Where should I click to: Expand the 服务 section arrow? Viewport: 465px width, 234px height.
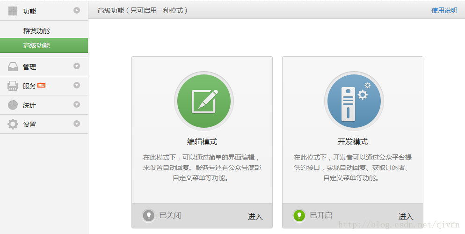pyautogui.click(x=77, y=86)
